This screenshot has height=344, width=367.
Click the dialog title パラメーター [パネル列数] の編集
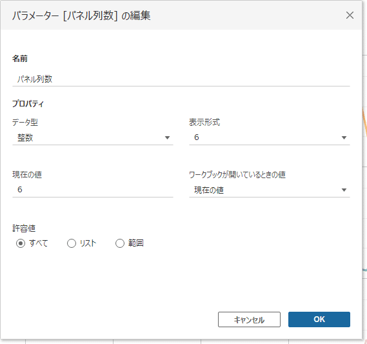coord(81,15)
